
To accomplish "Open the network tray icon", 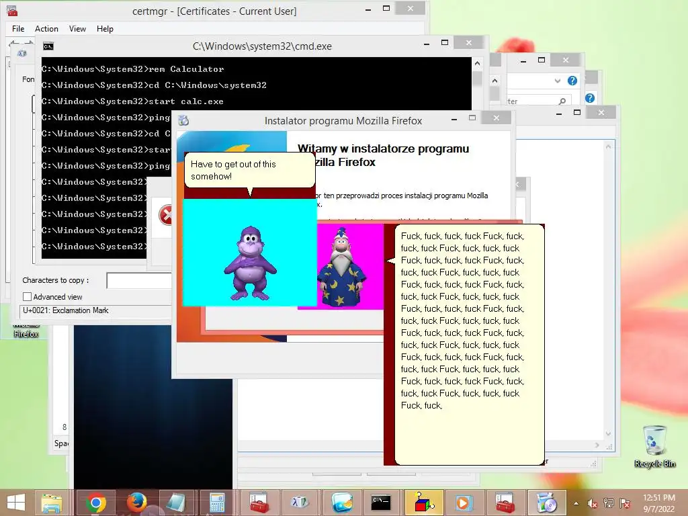I will pos(609,503).
